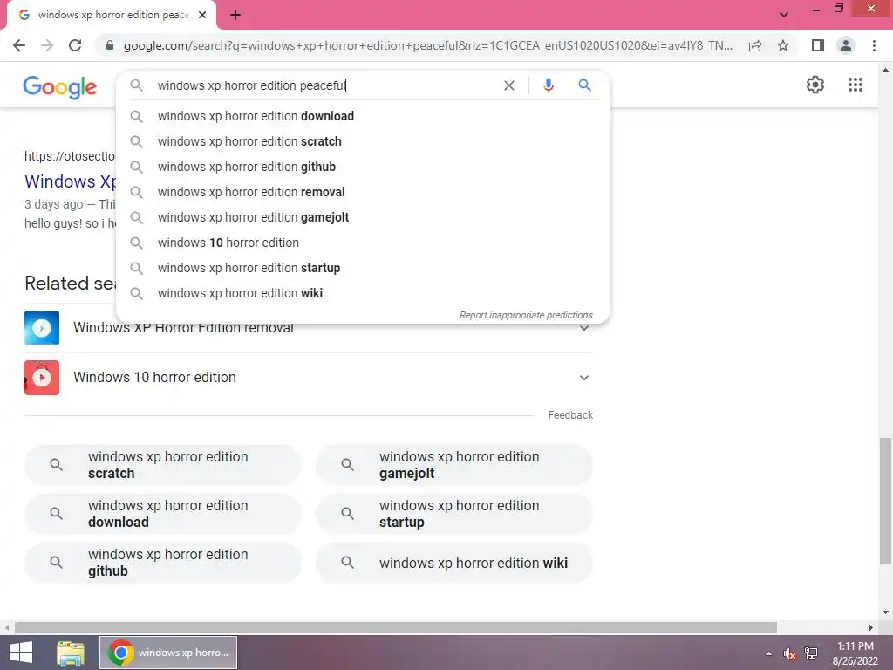Open the tab search chevron
The height and width of the screenshot is (670, 893).
[784, 15]
